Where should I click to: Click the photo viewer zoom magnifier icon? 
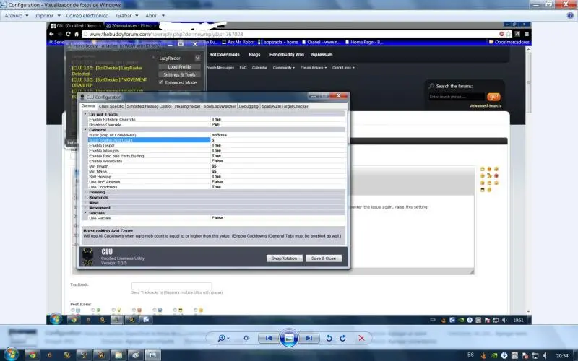pyautogui.click(x=223, y=338)
